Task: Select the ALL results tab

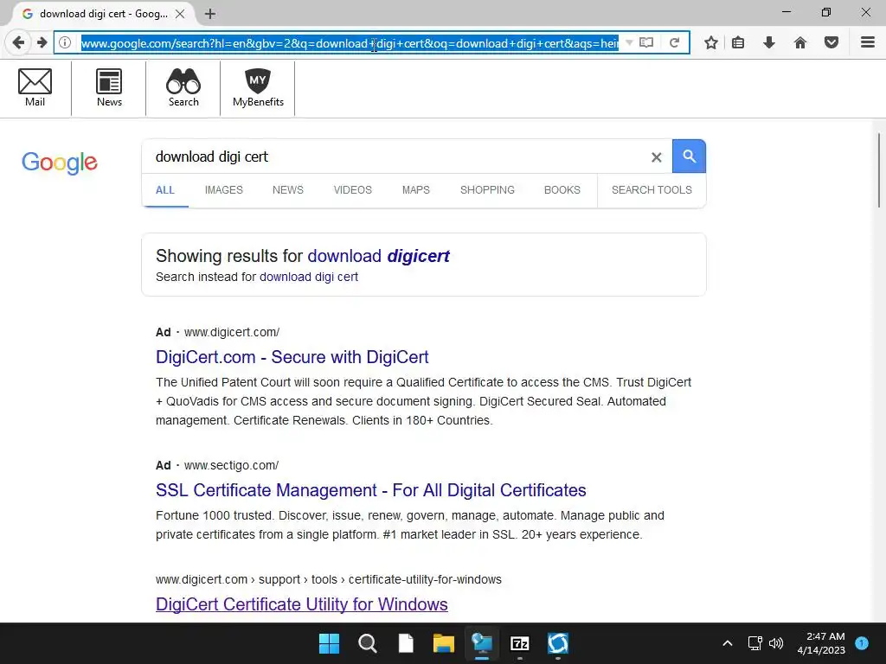Action: coord(165,190)
